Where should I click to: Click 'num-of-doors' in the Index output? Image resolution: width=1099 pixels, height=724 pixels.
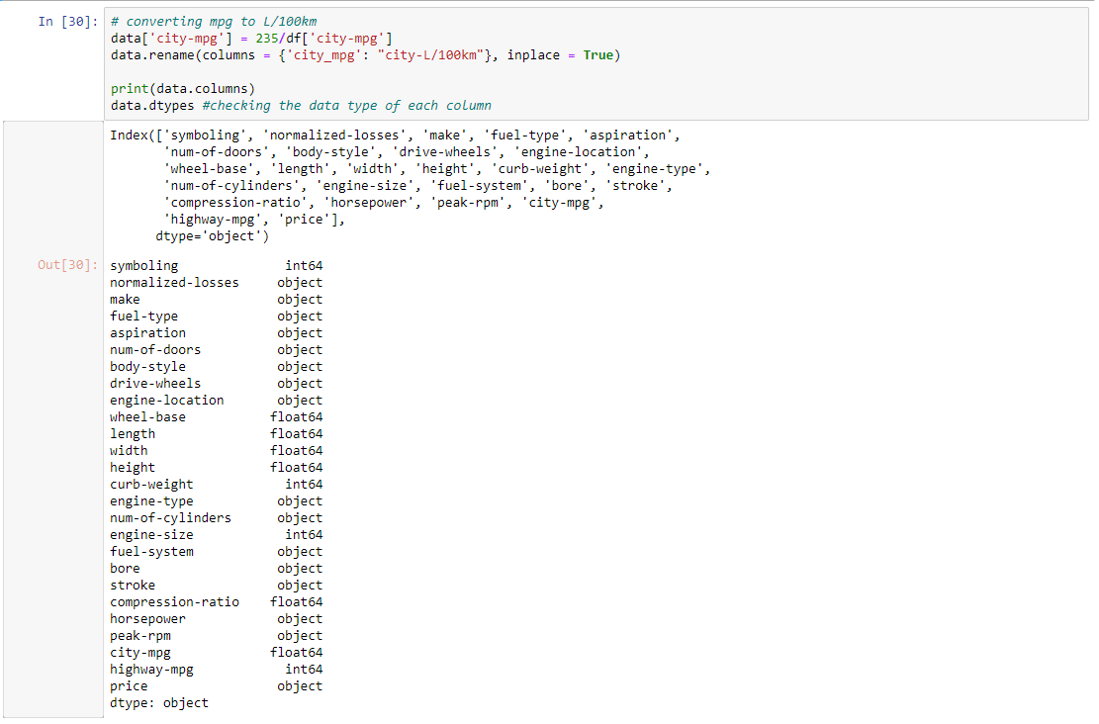tap(217, 152)
